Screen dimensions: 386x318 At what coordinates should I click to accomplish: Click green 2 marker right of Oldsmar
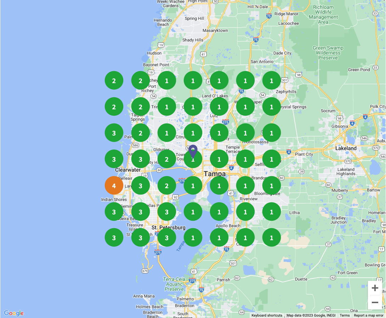(167, 159)
